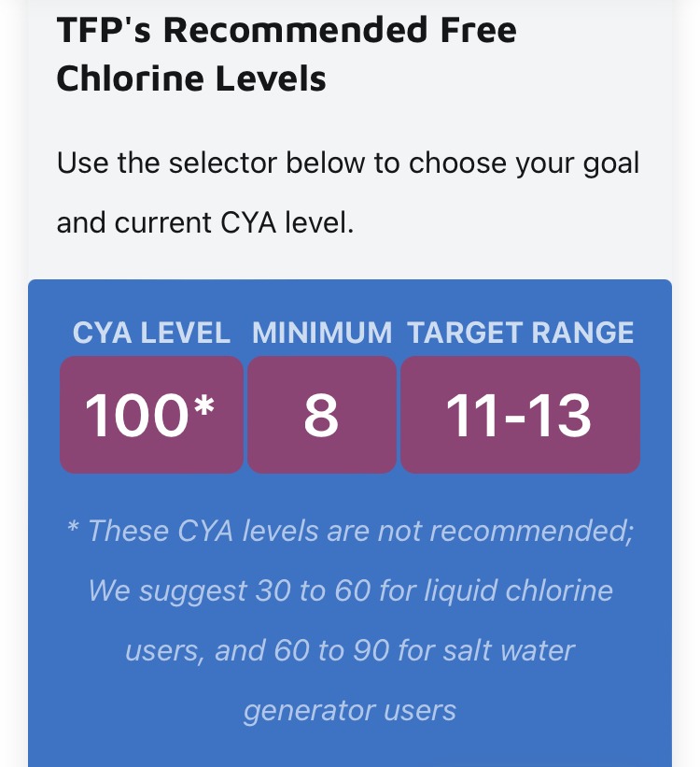Open the CYA level 100* selector box

[x=151, y=415]
